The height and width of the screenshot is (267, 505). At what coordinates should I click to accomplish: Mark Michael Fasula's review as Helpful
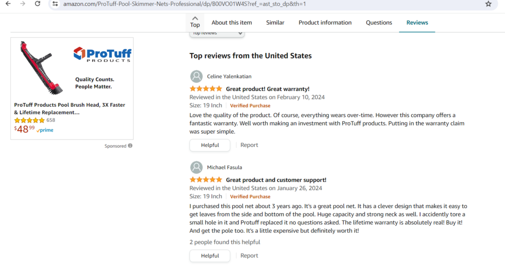[x=210, y=256]
